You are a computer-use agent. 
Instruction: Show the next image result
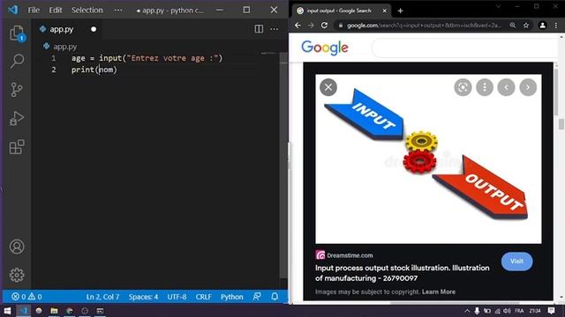pos(528,87)
